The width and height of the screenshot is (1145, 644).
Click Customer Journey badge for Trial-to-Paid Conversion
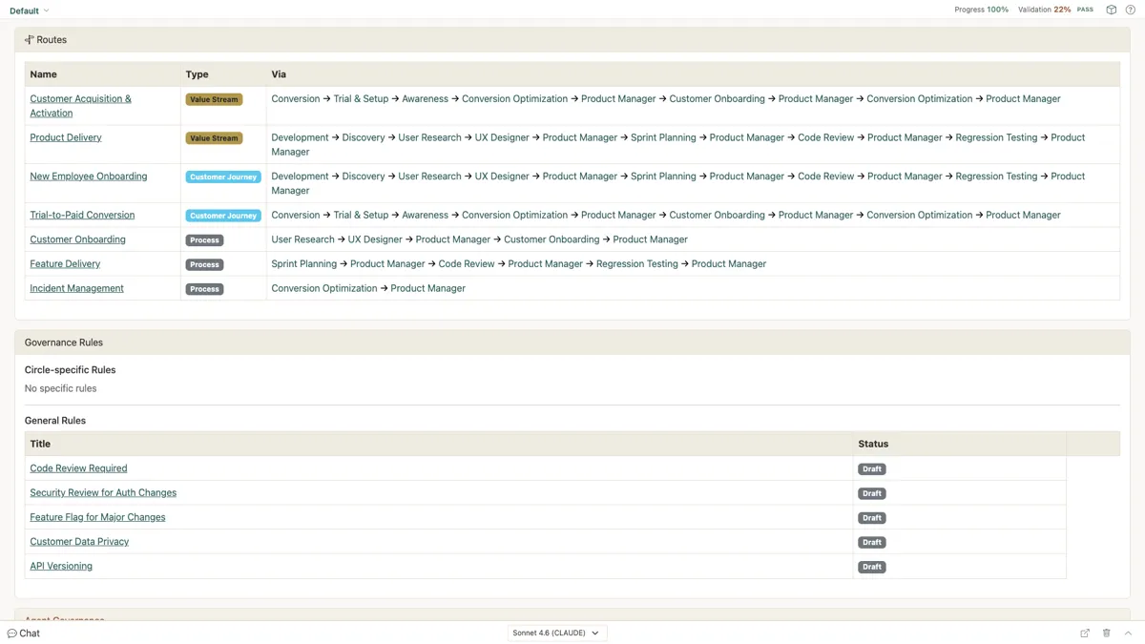[x=223, y=216]
